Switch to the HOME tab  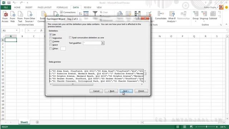coord(17,7)
